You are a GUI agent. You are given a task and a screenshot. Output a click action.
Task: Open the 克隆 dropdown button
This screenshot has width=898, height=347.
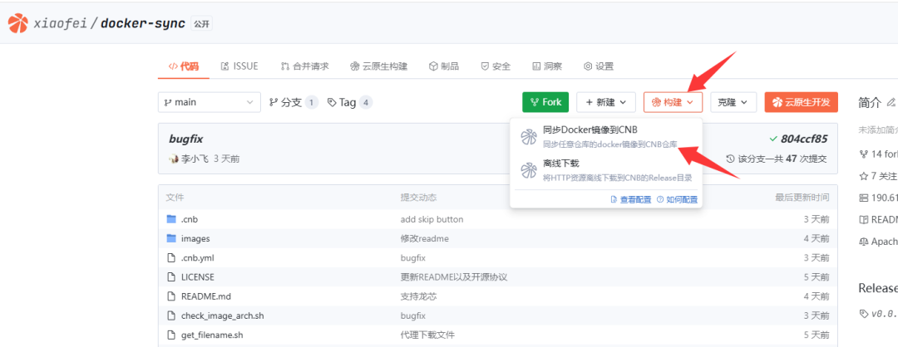(x=733, y=102)
